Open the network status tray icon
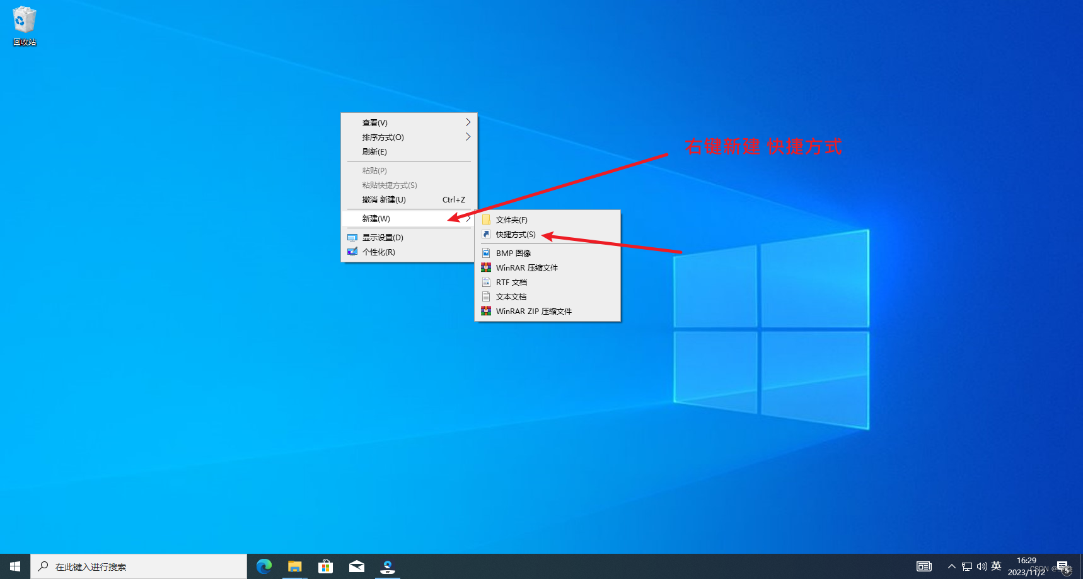 point(967,566)
